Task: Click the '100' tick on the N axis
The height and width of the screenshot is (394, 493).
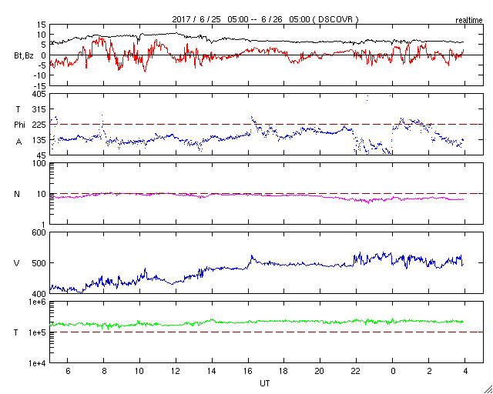Action: coord(39,163)
